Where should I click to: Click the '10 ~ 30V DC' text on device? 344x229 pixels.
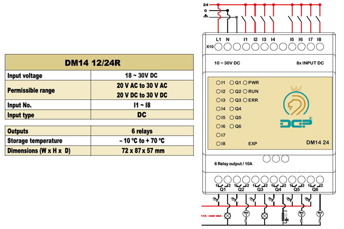(x=227, y=63)
